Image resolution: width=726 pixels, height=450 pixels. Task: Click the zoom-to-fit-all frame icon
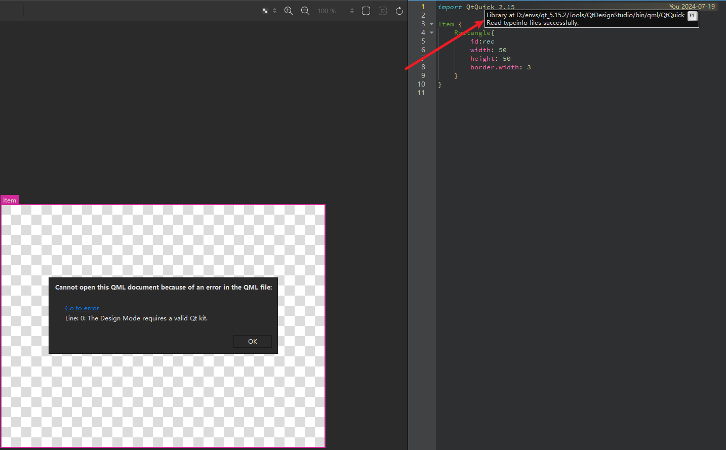(366, 11)
